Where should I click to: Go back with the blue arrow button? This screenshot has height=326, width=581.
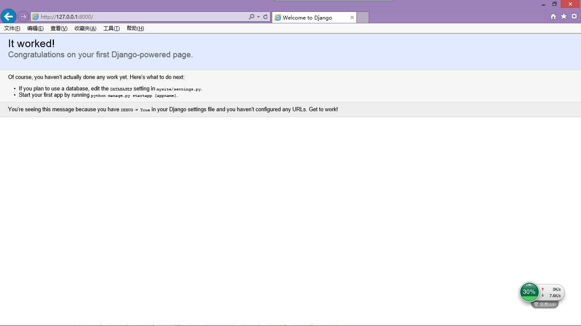point(9,17)
